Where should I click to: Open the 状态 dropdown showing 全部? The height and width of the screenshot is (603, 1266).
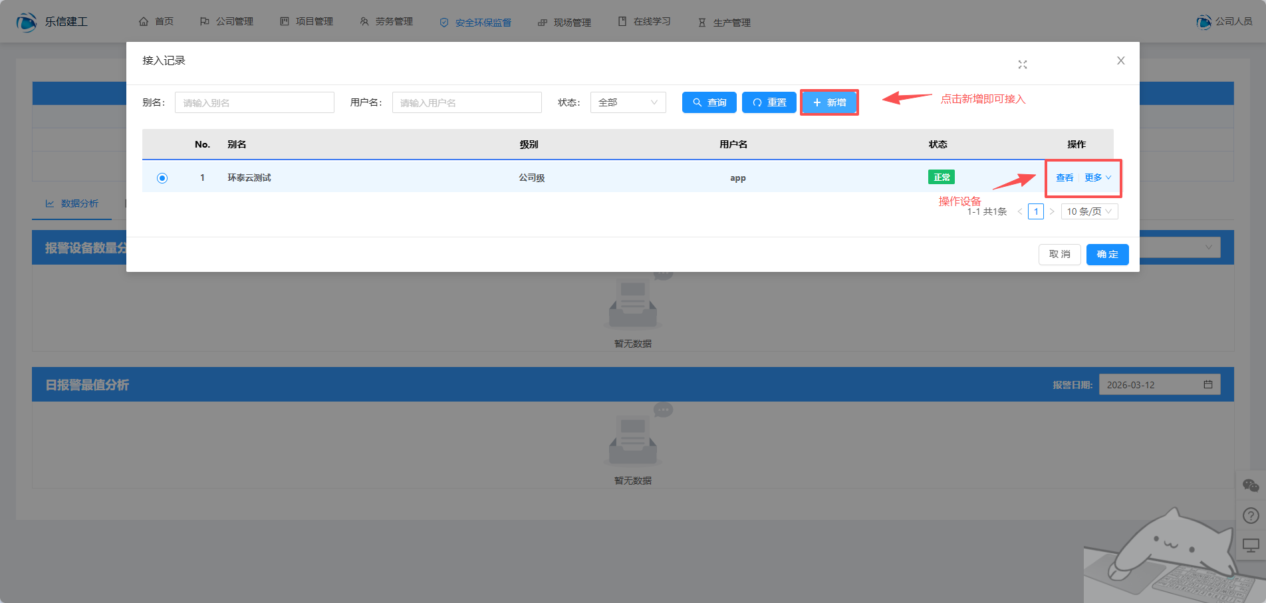[628, 102]
